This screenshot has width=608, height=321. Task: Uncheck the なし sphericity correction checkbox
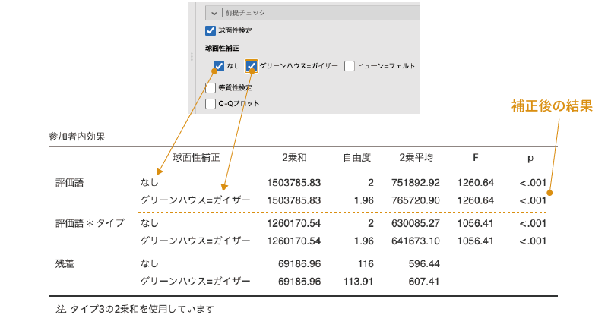219,66
